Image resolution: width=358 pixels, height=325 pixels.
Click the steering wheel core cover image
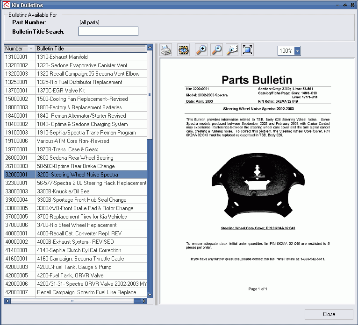click(258, 185)
